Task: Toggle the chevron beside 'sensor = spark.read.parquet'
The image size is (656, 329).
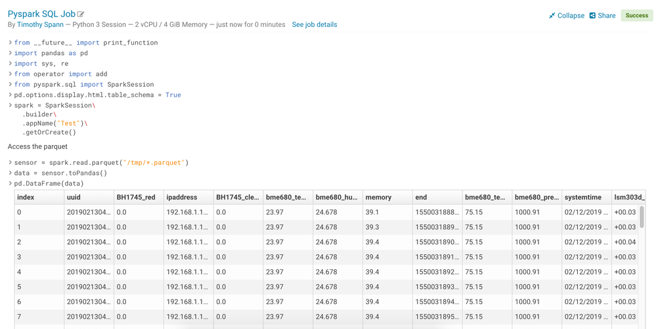Action: 11,162
